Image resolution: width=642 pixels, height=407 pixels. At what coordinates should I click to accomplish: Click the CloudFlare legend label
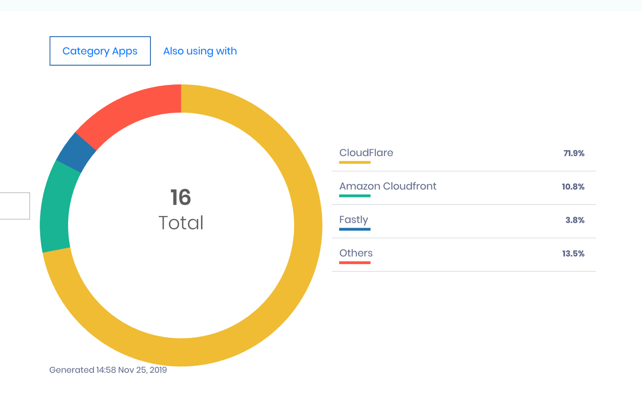366,152
